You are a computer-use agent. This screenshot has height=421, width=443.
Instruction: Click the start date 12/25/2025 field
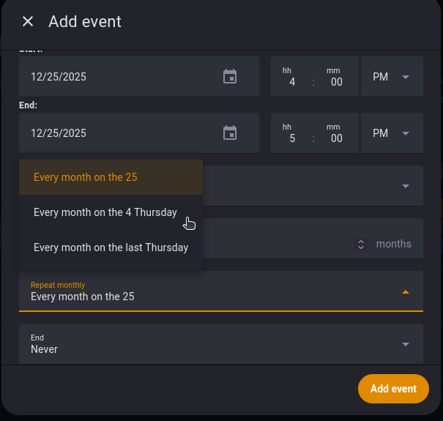tap(117, 77)
